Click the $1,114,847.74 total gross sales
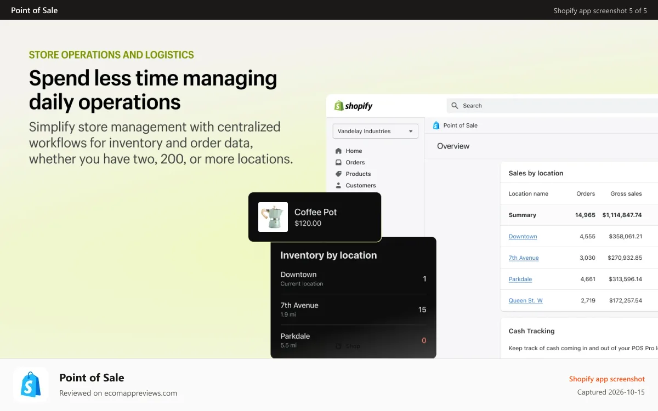Viewport: 658px width, 411px height. pos(622,215)
